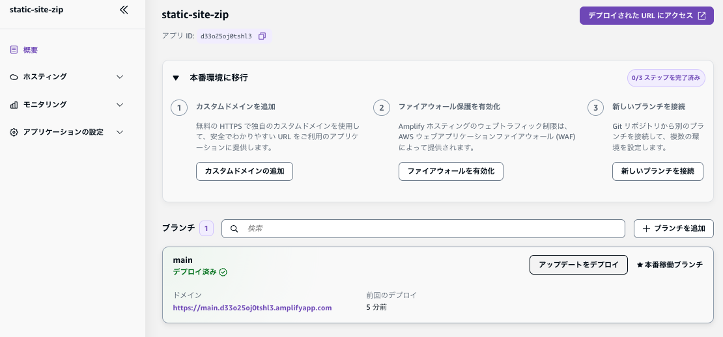Click the 概要 document icon in sidebar
Viewport: 723px width, 337px height.
click(14, 49)
